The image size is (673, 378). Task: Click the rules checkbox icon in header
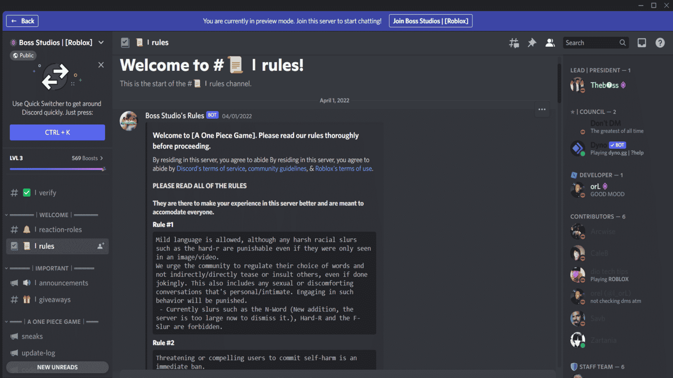(125, 43)
